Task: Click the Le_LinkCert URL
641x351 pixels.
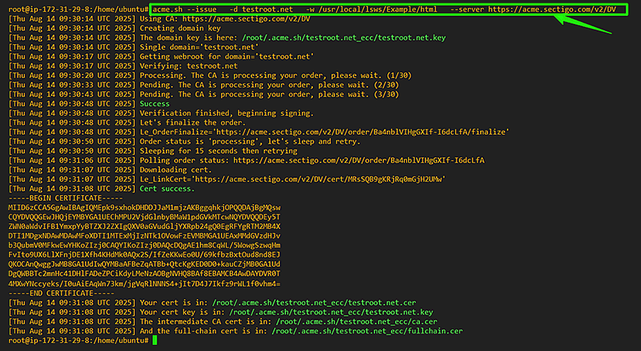Action: (320, 179)
